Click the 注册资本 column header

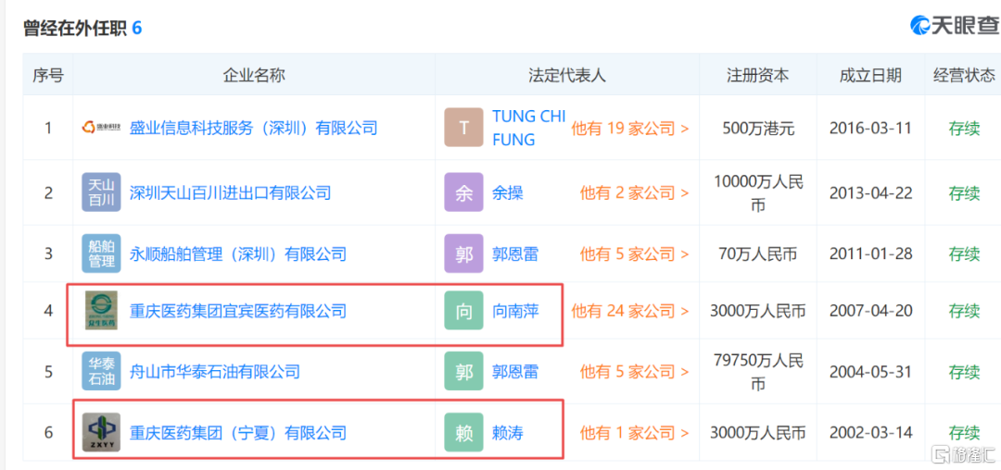click(757, 76)
